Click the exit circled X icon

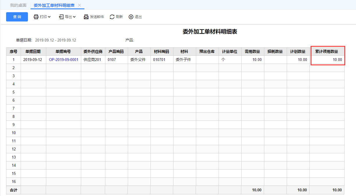[131, 17]
